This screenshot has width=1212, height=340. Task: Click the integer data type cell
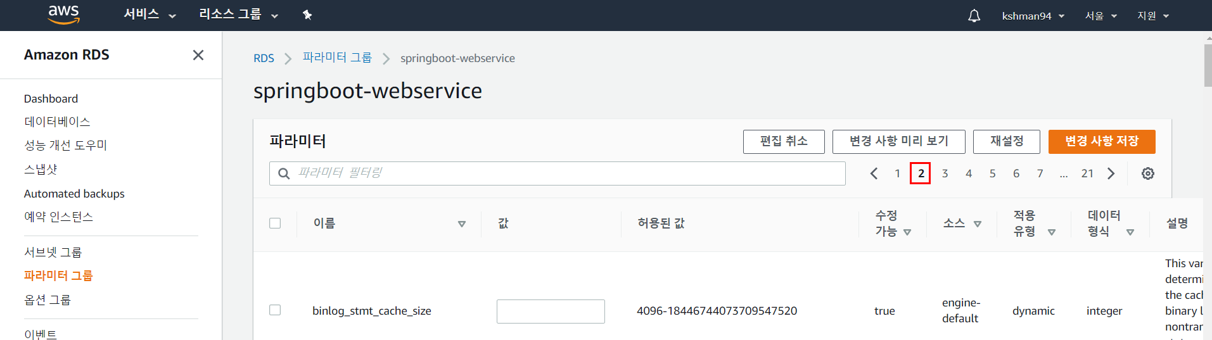1104,311
